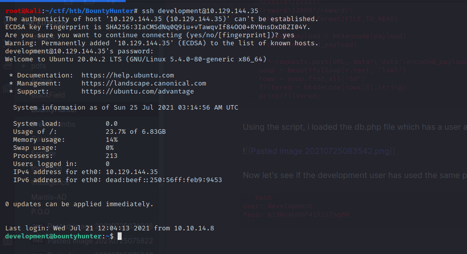Click PNG badge of Pasted image 20210725075822
This screenshot has width=467, height=254.
(38, 241)
